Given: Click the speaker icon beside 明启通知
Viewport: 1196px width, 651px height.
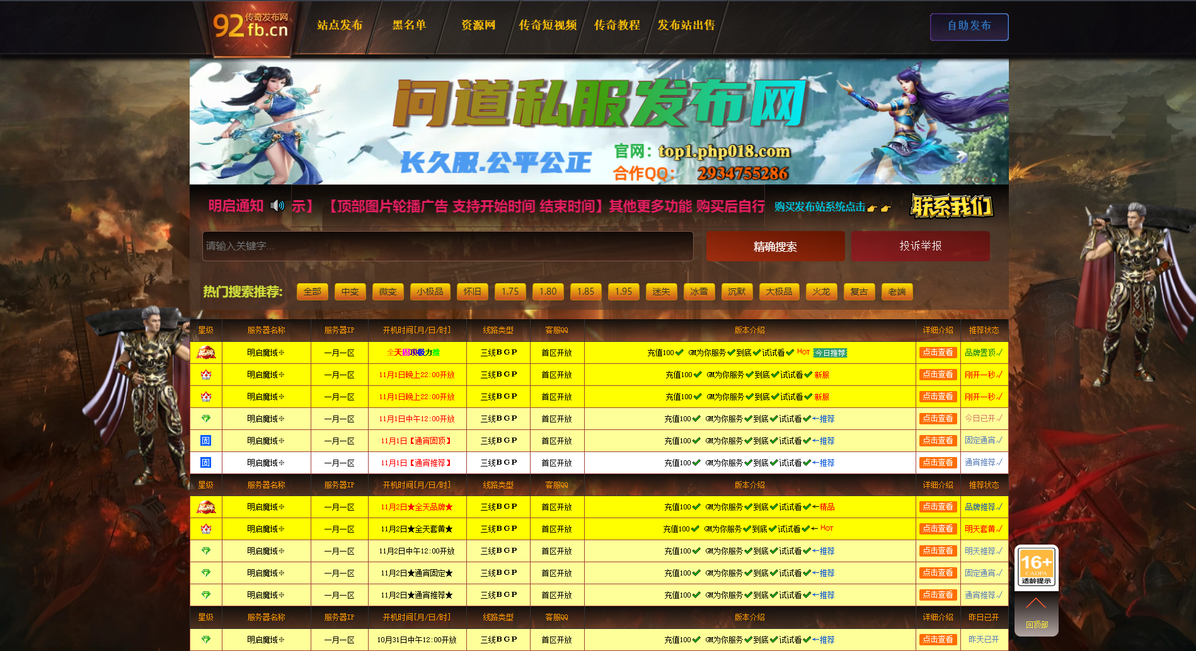Looking at the screenshot, I should 277,206.
